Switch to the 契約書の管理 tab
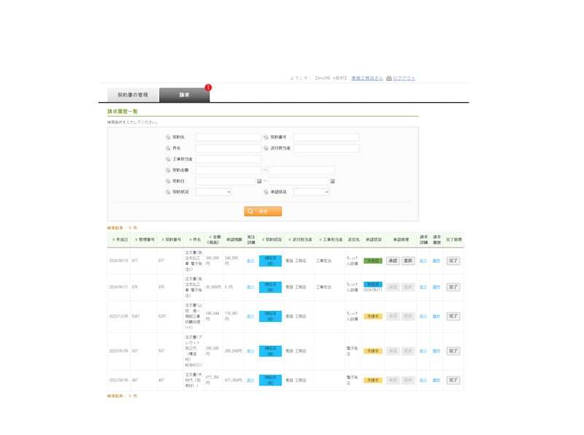The height and width of the screenshot is (435, 584). 128,95
